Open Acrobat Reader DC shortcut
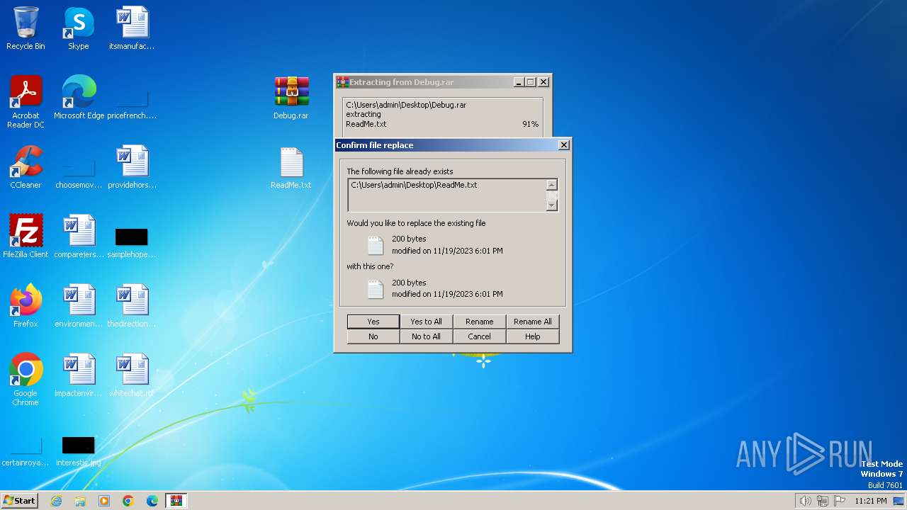This screenshot has width=907, height=510. point(26,102)
